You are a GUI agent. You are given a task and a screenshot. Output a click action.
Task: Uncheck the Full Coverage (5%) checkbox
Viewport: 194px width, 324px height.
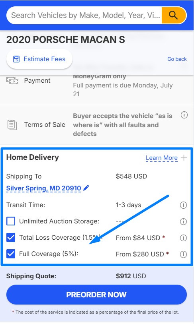11,254
